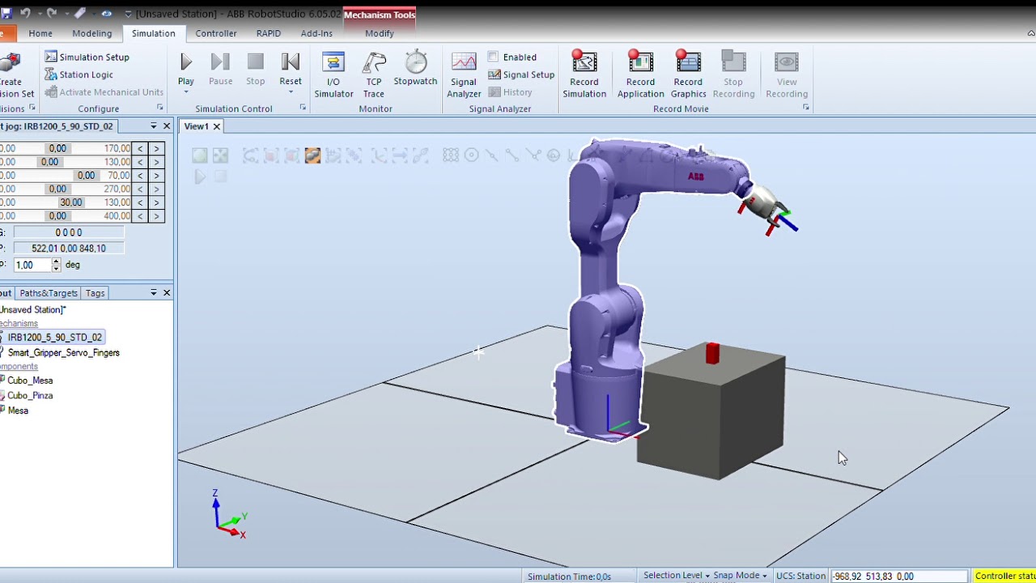Open Signal Setup
The image size is (1036, 583).
tap(521, 74)
